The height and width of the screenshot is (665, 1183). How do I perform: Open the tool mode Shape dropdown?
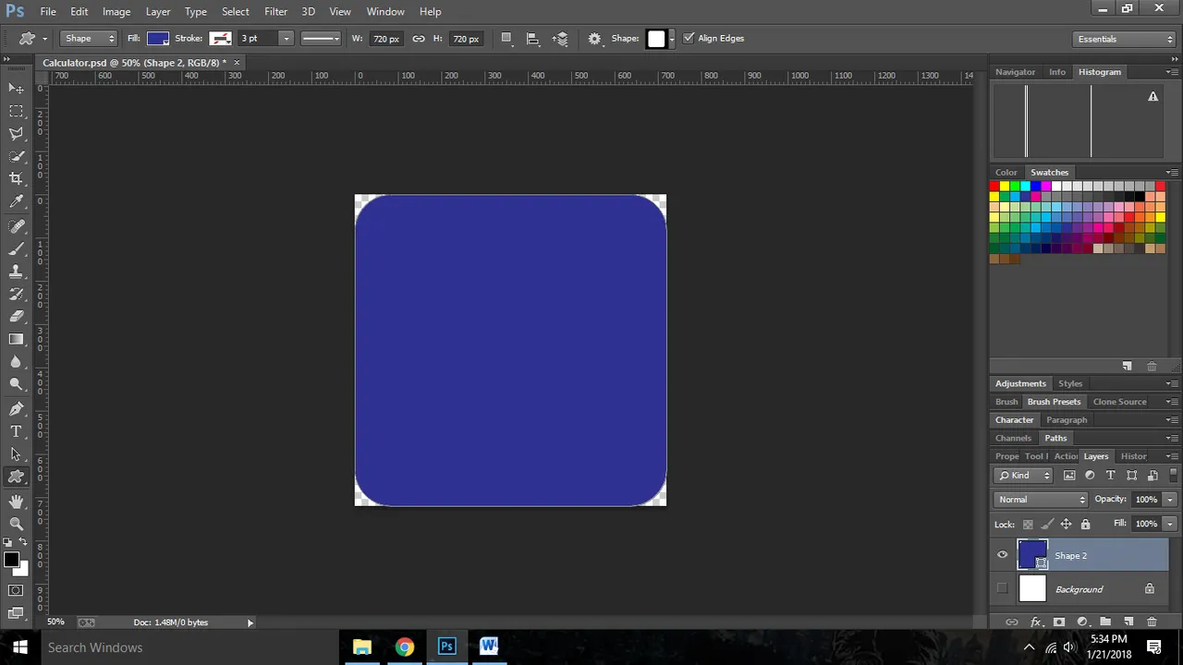tap(89, 39)
